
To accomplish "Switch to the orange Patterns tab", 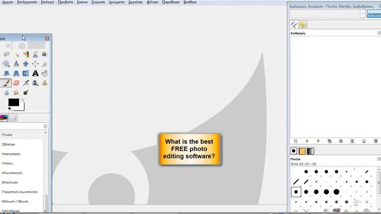I will click(302, 151).
